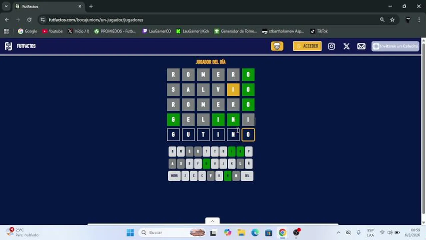Click the Boca Juniors shield badge icon

tap(277, 46)
